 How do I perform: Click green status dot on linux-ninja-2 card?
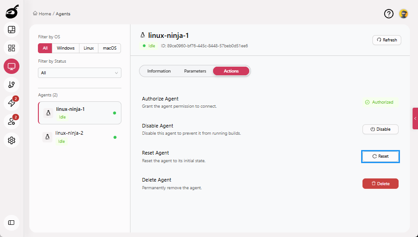115,137
